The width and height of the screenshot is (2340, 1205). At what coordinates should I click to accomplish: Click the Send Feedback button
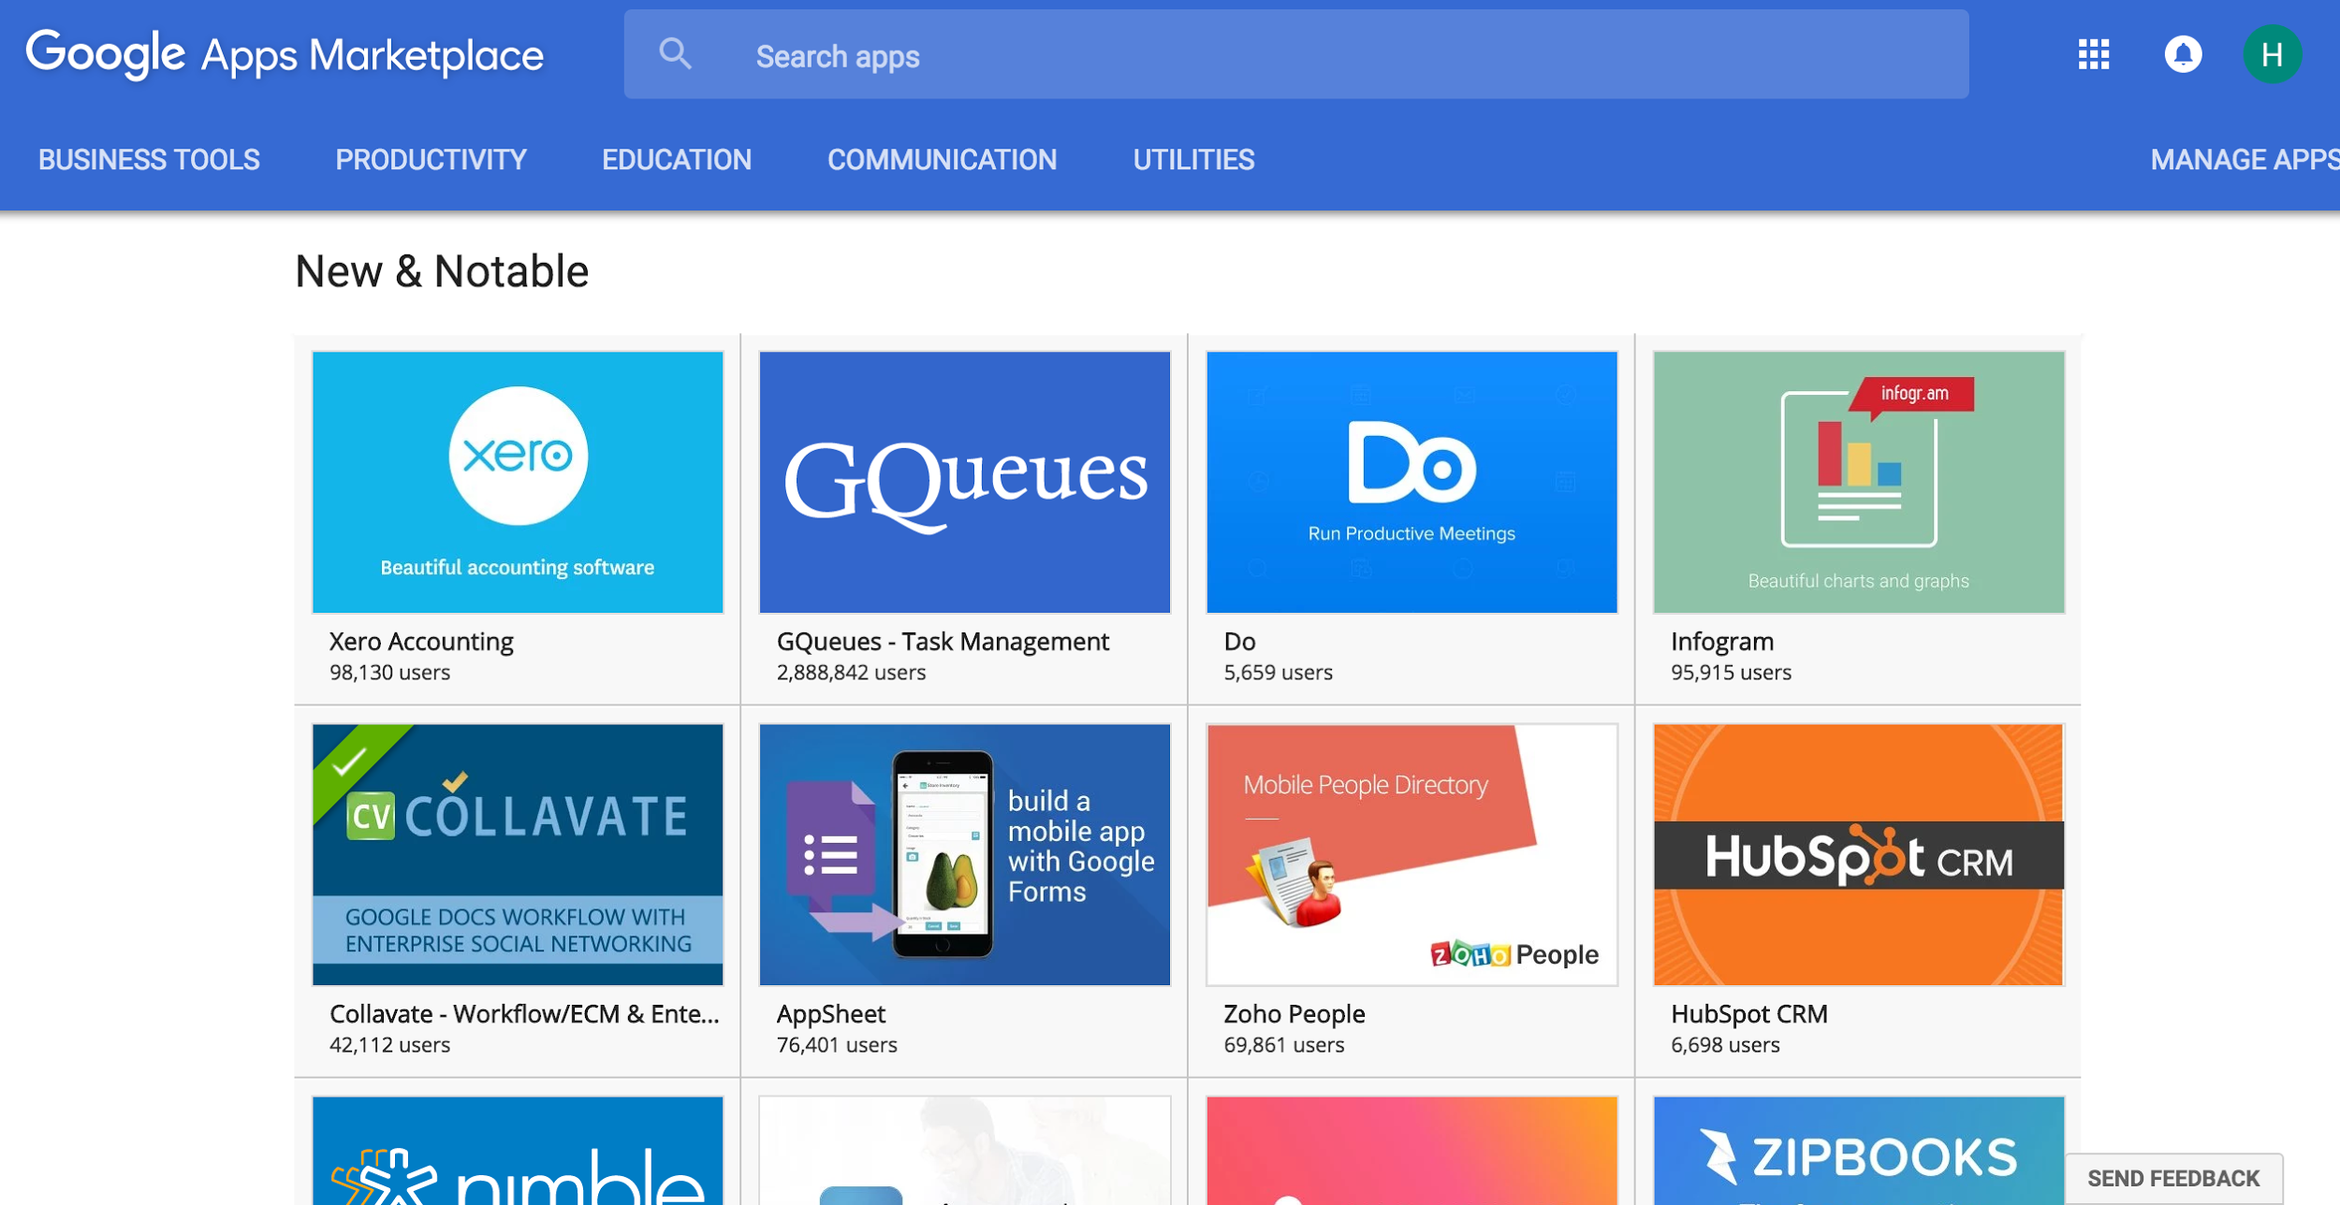(x=2173, y=1179)
